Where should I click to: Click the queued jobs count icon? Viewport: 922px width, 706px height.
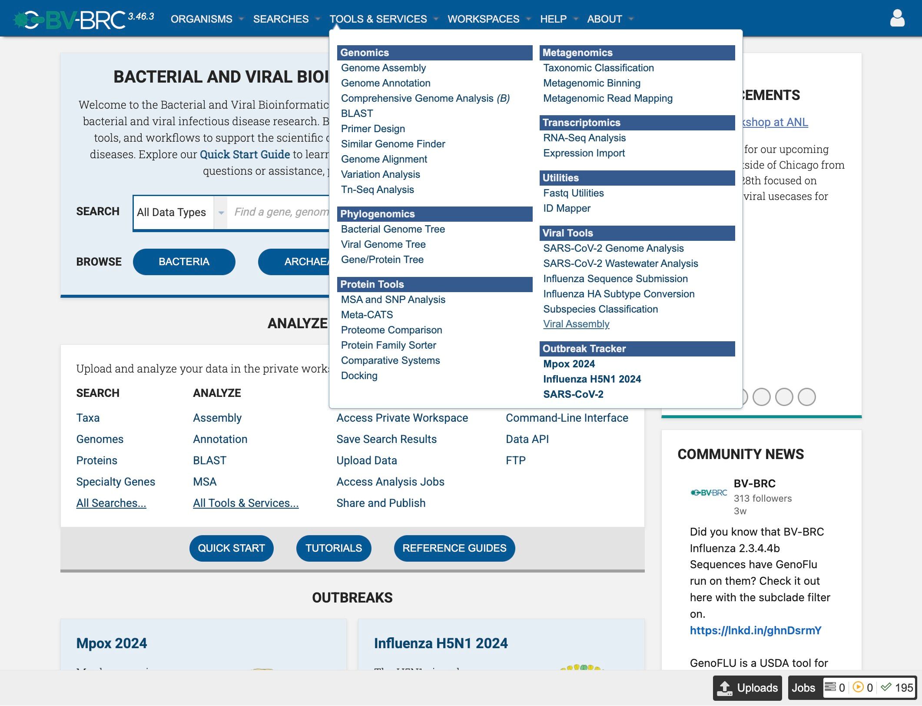coord(830,687)
